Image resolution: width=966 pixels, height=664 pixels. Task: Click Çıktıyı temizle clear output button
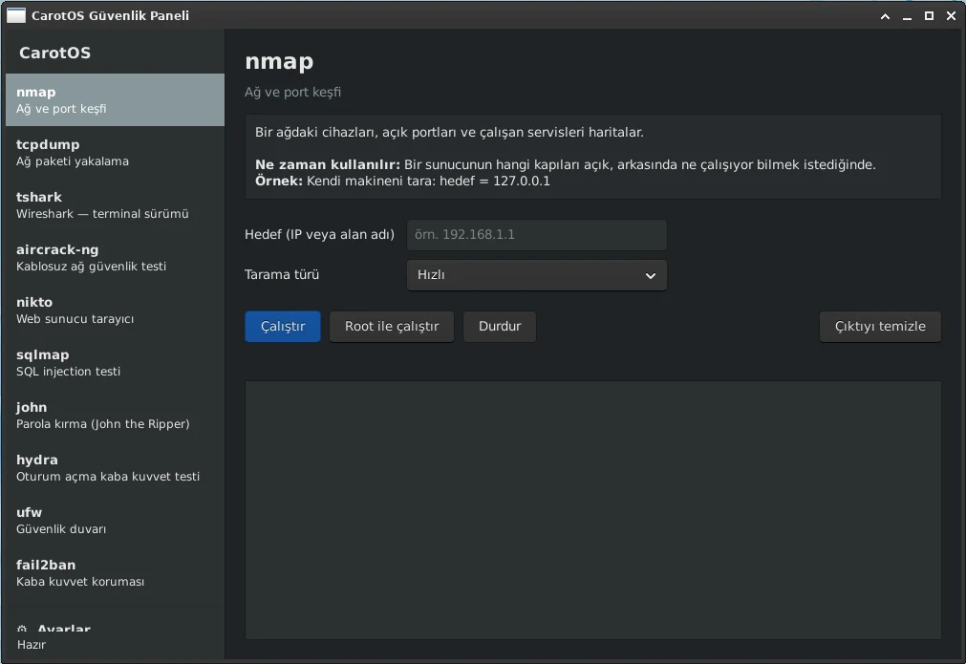(x=880, y=327)
